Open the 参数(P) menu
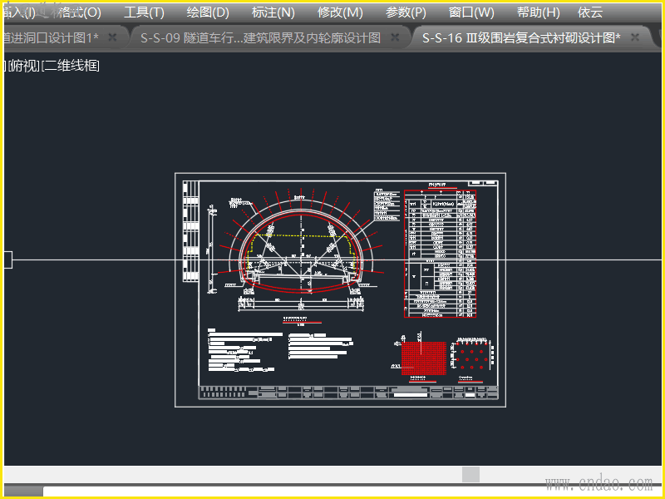Viewport: 665px width, 499px height. click(406, 12)
